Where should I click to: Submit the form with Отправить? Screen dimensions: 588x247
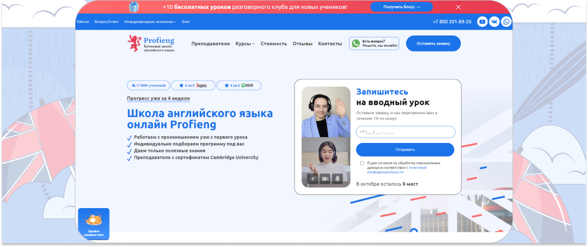point(405,149)
